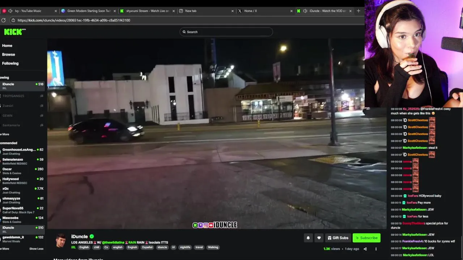Mute the iDuncle VOD tab speaker icon

pyautogui.click(x=305, y=11)
